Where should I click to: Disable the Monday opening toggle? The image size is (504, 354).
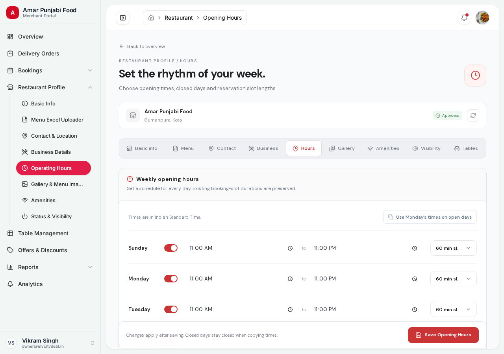click(x=171, y=279)
